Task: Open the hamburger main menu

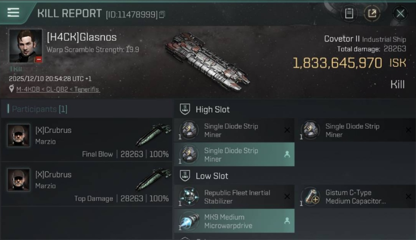Action: tap(13, 12)
